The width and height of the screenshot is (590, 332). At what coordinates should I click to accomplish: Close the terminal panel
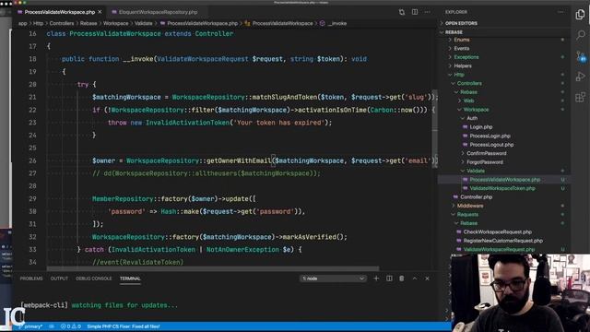click(427, 279)
